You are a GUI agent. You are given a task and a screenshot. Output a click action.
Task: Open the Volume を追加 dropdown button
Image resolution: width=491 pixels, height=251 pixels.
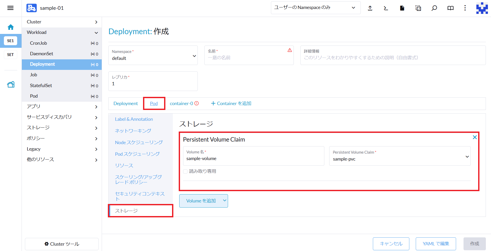(203, 201)
